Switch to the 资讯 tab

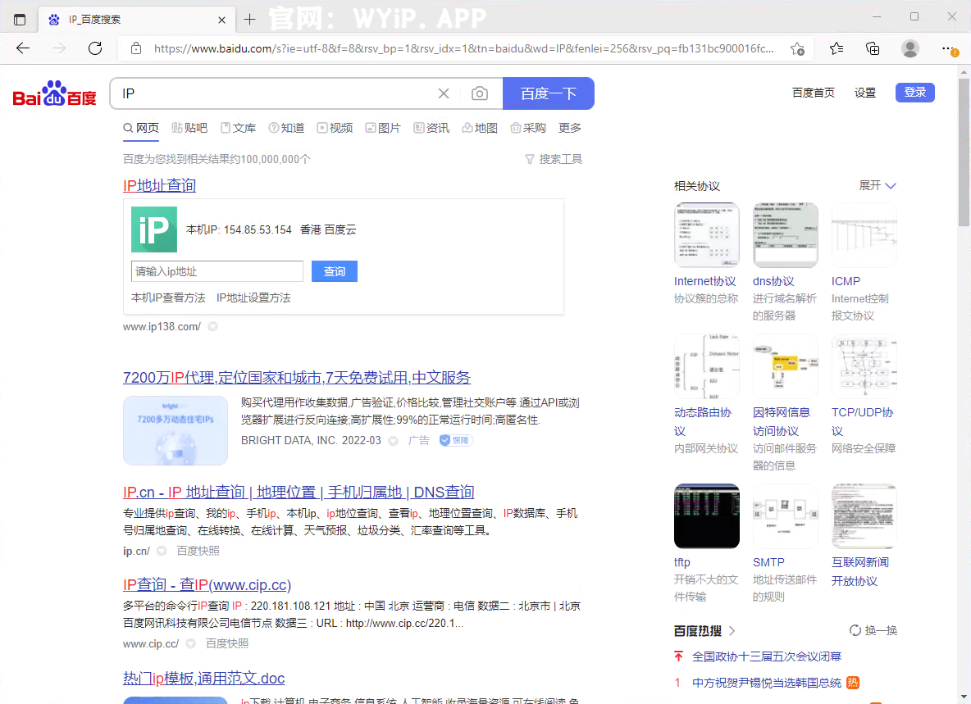(x=431, y=128)
